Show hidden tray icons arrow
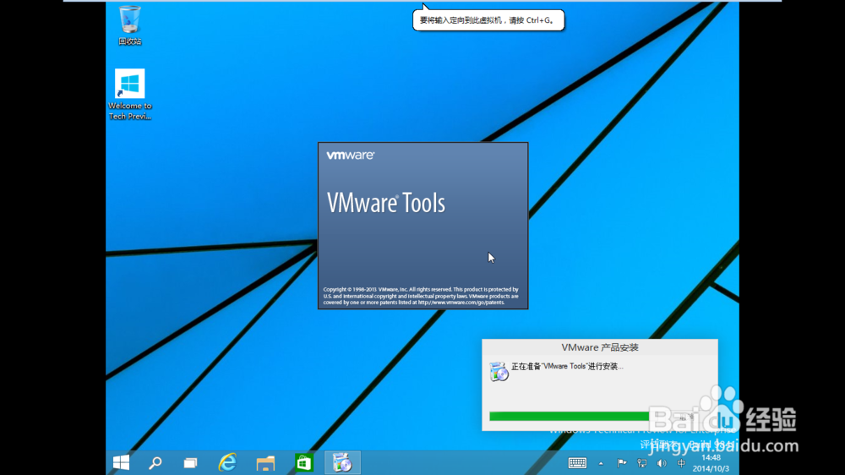The width and height of the screenshot is (845, 475). tap(601, 463)
